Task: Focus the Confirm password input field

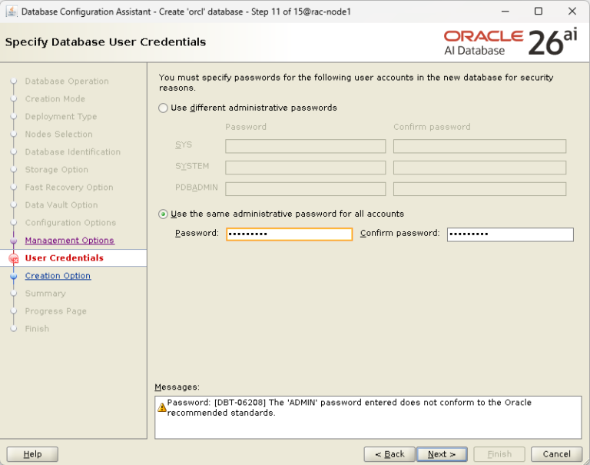Action: click(510, 234)
